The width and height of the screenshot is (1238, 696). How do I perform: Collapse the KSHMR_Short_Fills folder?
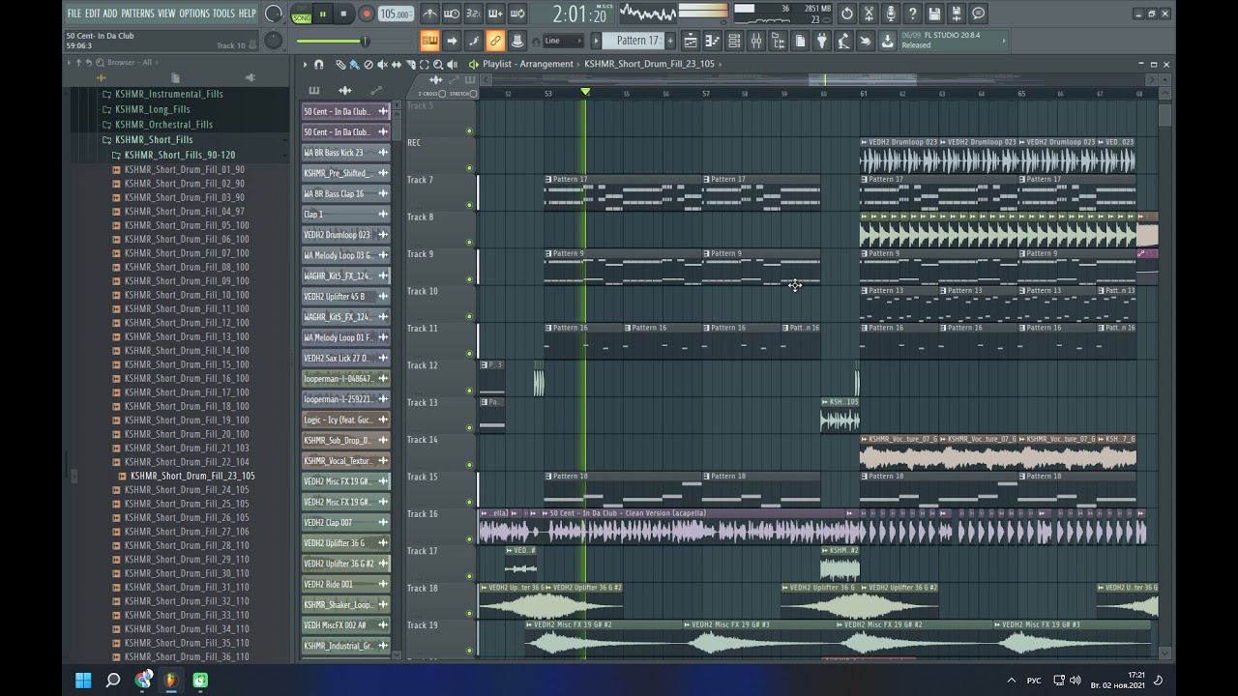click(x=153, y=139)
